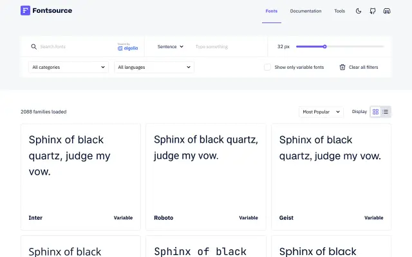Image resolution: width=412 pixels, height=257 pixels.
Task: Click the Variable label on Inter card
Action: pos(123,218)
